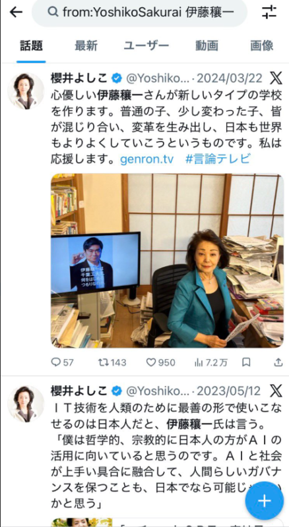Switch to the ユーザー tab
This screenshot has height=527, width=289.
[146, 45]
